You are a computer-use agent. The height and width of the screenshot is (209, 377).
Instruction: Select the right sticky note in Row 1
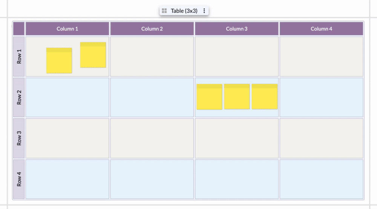pos(93,55)
